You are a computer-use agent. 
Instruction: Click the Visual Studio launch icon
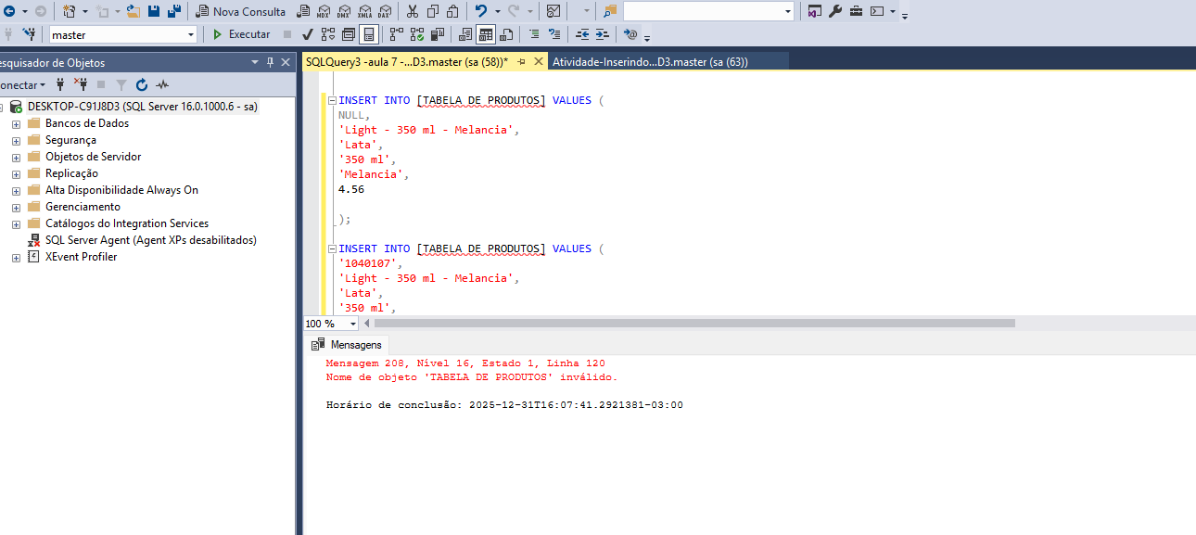(814, 11)
